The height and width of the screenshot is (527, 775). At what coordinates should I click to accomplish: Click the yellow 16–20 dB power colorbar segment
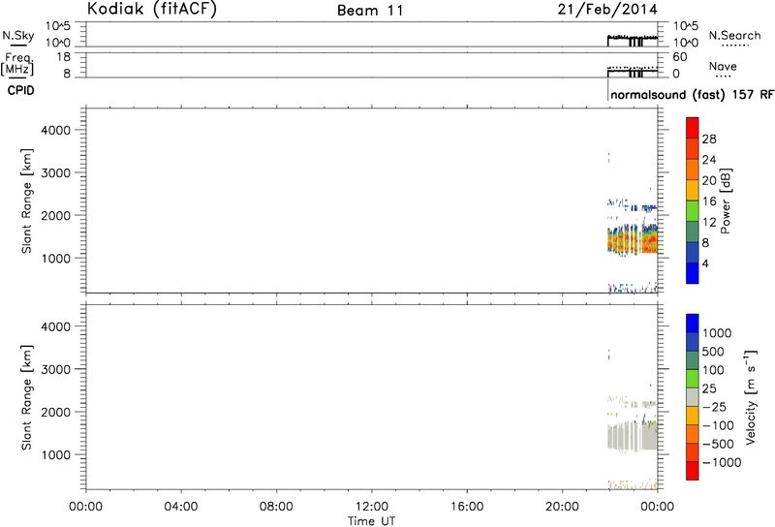(x=692, y=190)
